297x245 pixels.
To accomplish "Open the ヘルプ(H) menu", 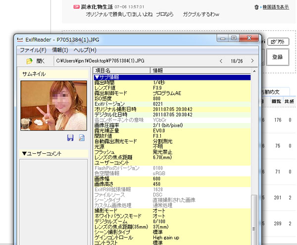I will 85,50.
